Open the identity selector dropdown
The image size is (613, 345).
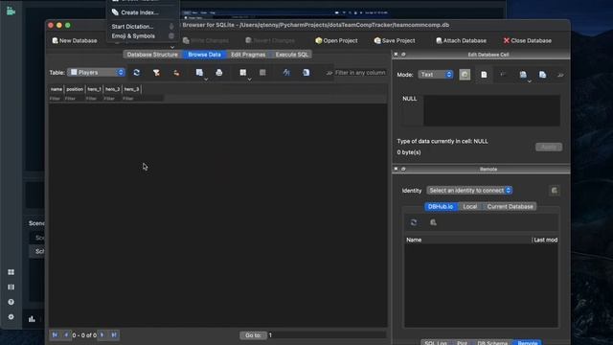pos(469,191)
